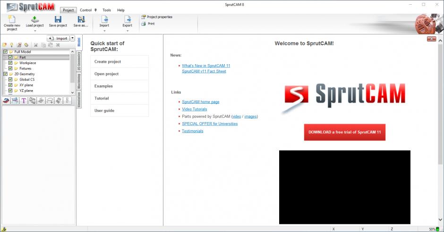Click the welcome page vertical scrollbar
This screenshot has height=232, width=444.
point(440,103)
